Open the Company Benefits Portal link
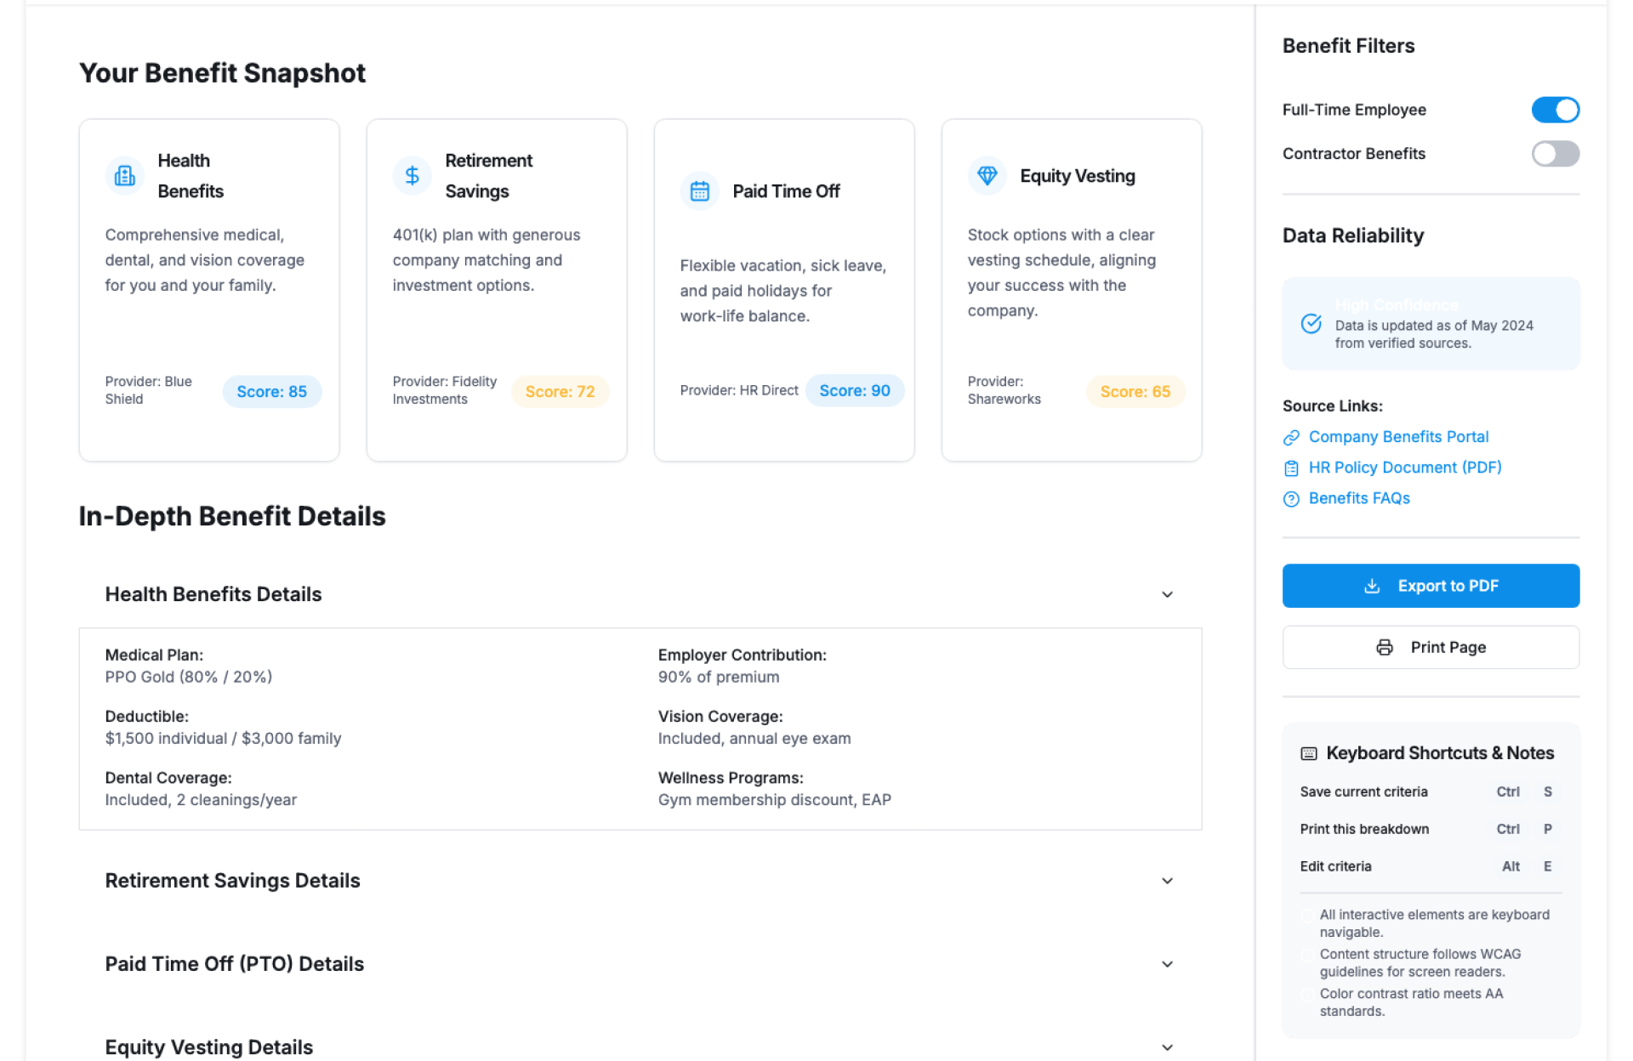Screen dimensions: 1633x1061 click(x=1397, y=437)
